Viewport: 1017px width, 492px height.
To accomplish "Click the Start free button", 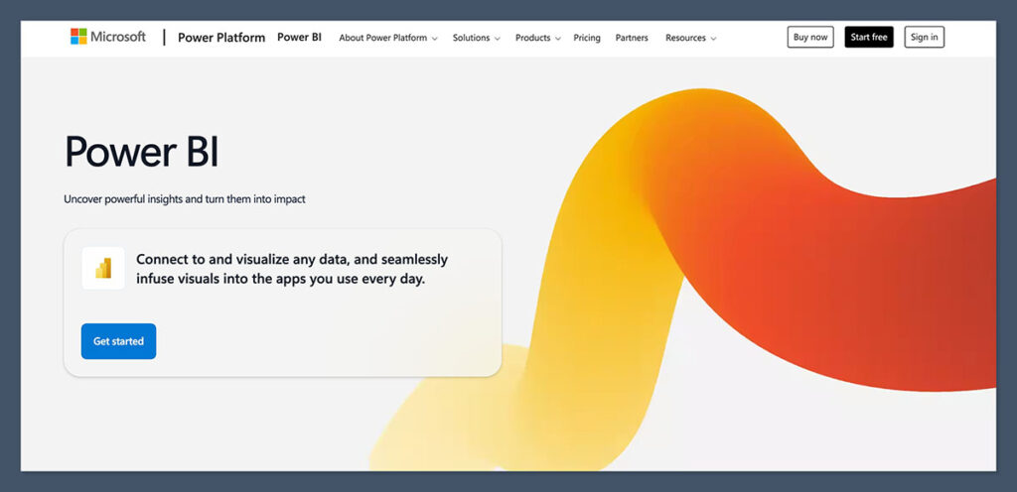I will 868,37.
